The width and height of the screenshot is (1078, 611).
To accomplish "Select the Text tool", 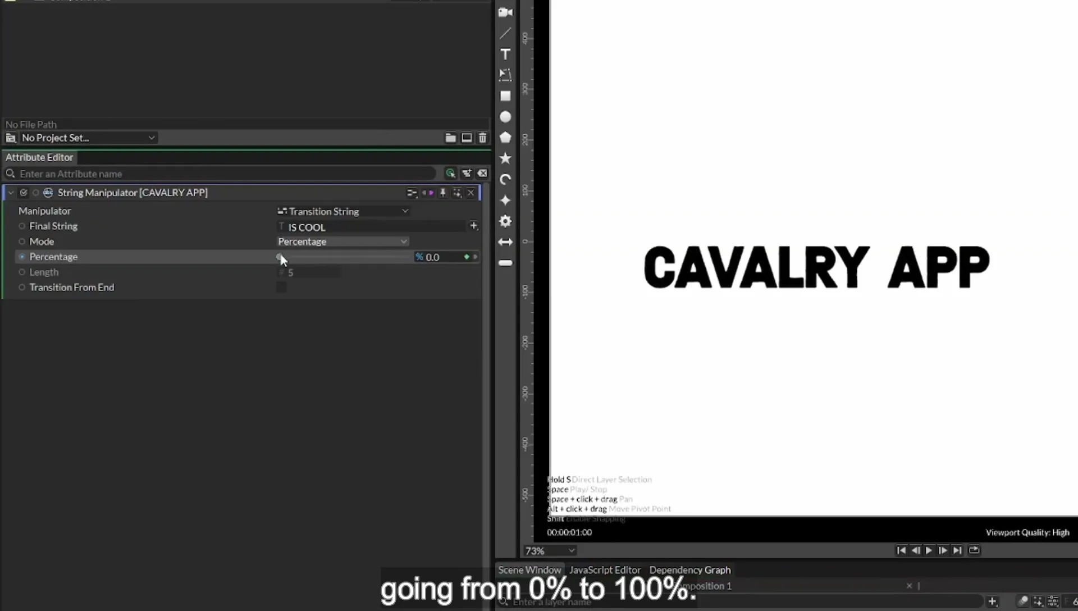I will [x=505, y=54].
